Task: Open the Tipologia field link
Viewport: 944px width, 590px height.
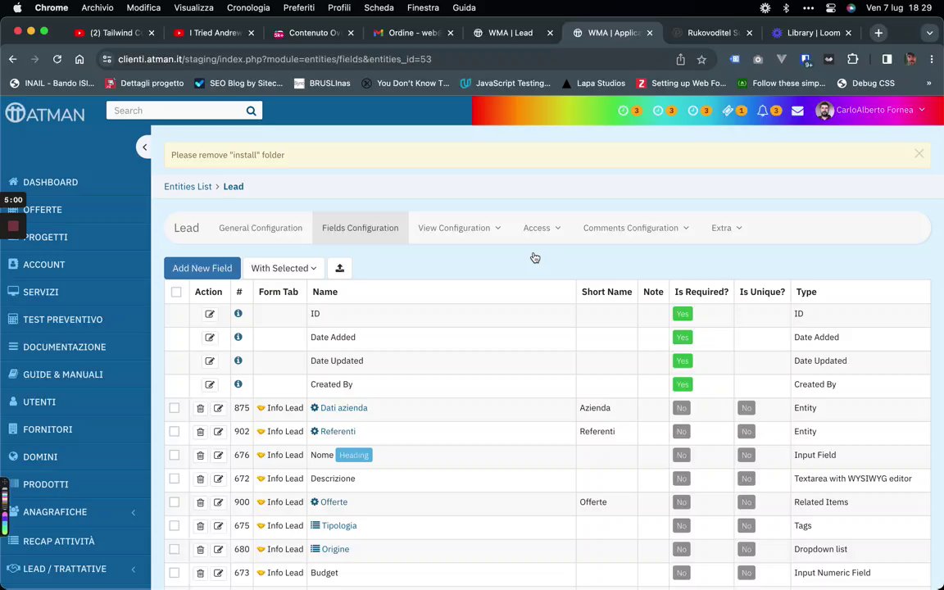Action: click(339, 525)
